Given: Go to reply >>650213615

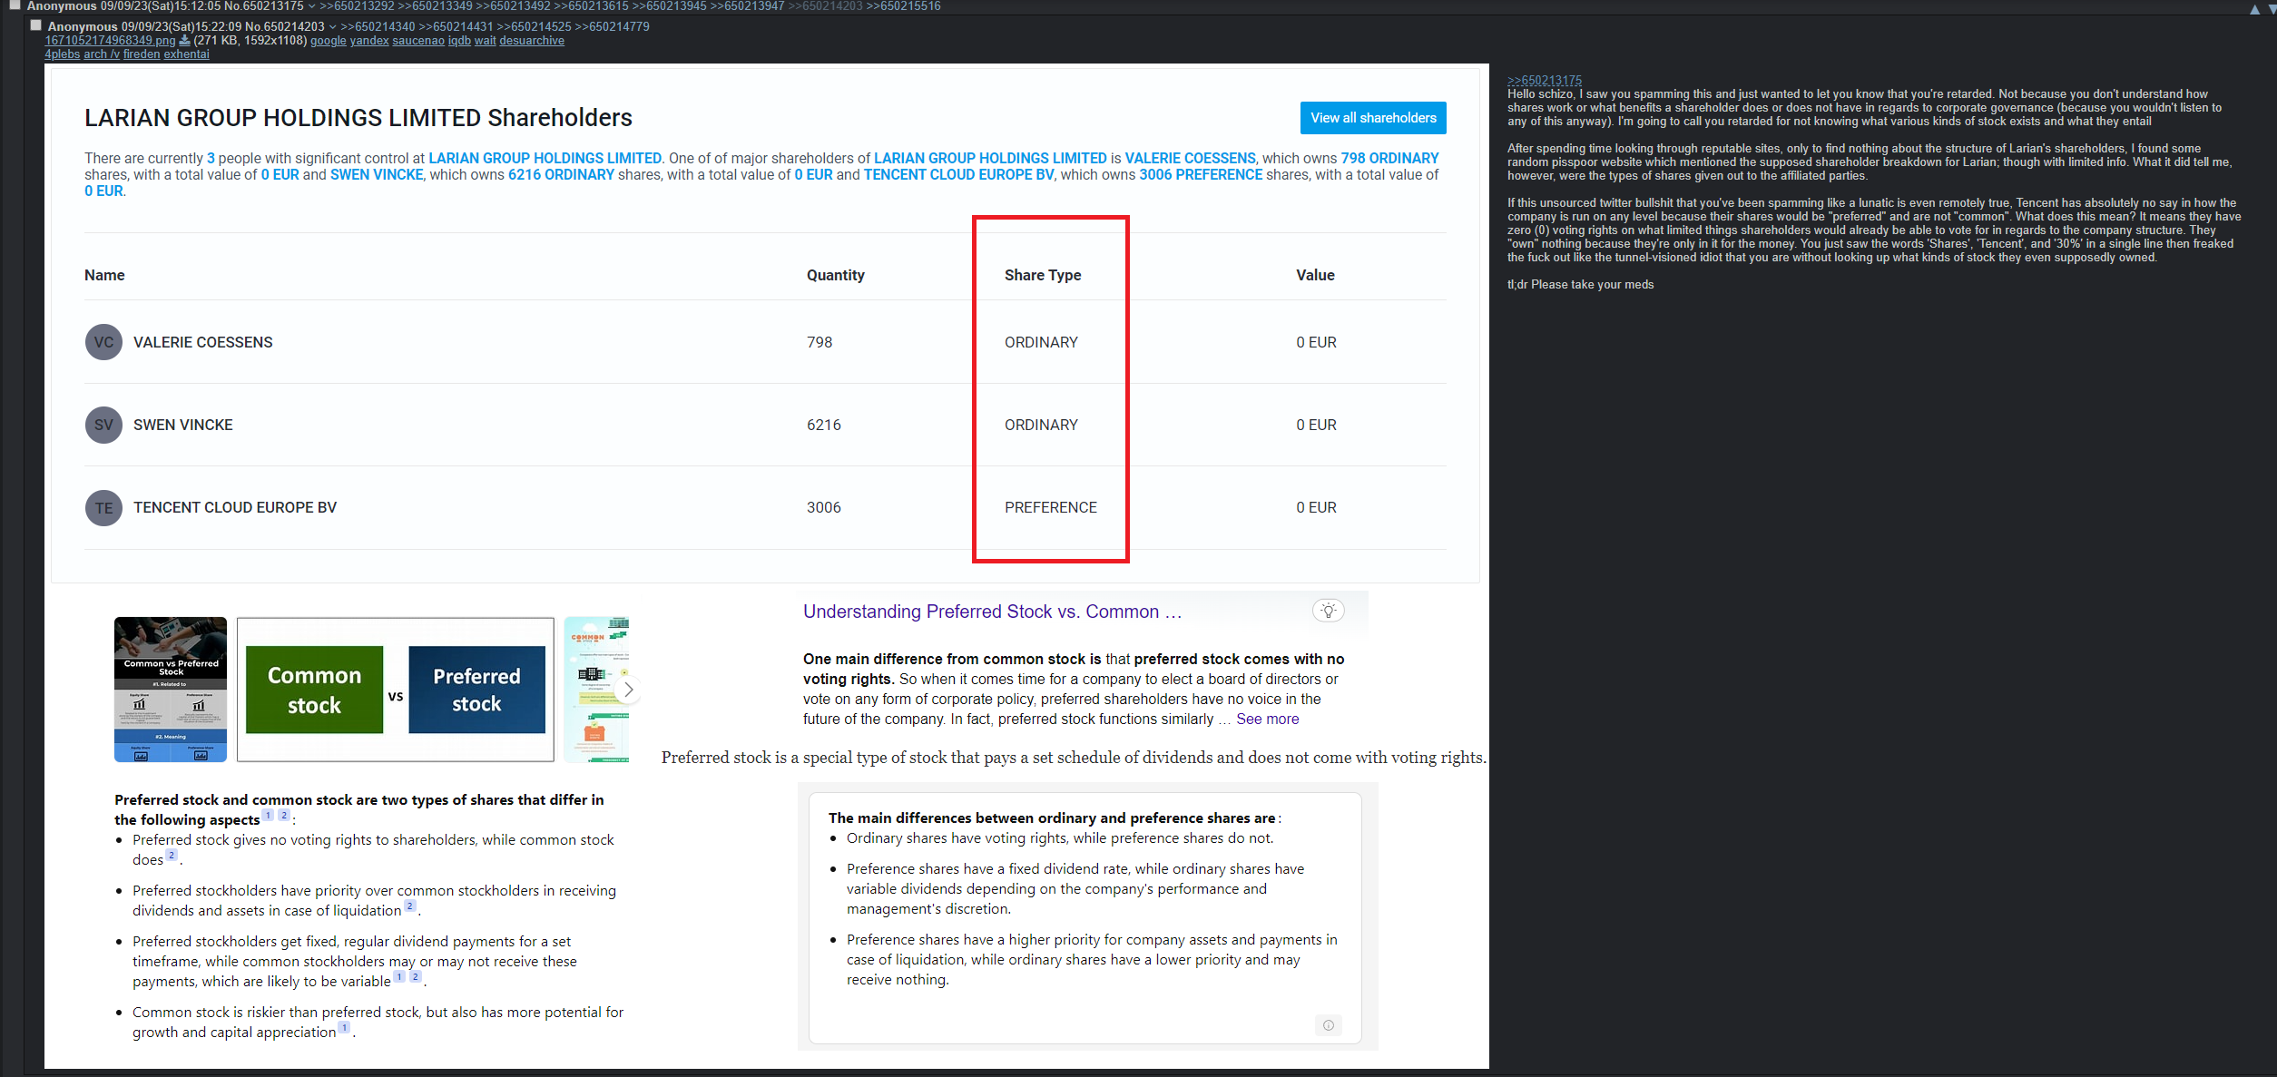Looking at the screenshot, I should (x=591, y=6).
